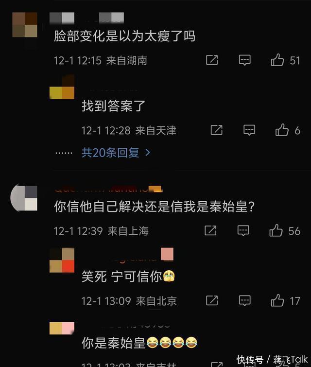
Task: Like the comment with 51 likes
Action: click(277, 60)
